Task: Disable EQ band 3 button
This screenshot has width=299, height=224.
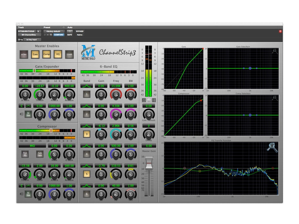Action: point(87,134)
